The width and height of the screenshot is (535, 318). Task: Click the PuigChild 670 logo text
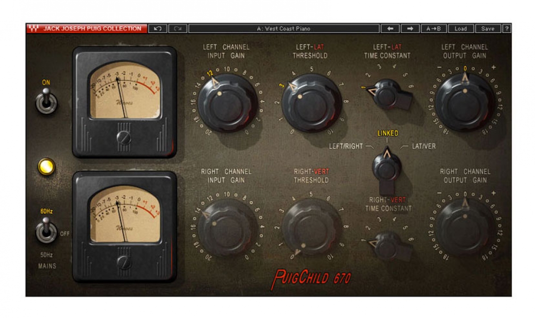tap(312, 278)
